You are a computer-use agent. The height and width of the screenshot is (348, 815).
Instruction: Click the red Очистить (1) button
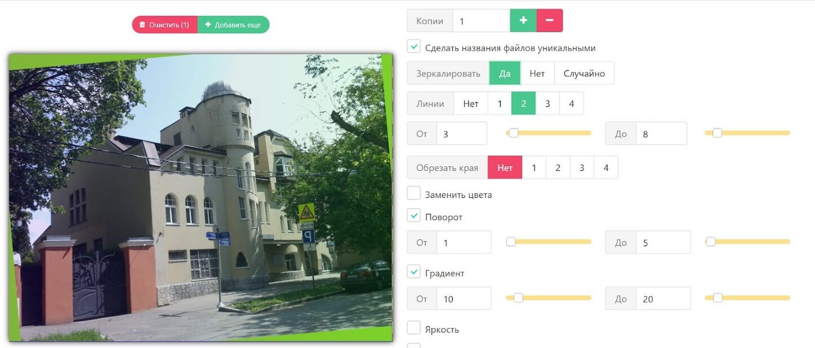tap(165, 25)
